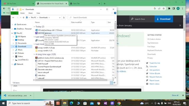
Task: Open Chrome three-dot menu
Action: pyautogui.click(x=183, y=9)
